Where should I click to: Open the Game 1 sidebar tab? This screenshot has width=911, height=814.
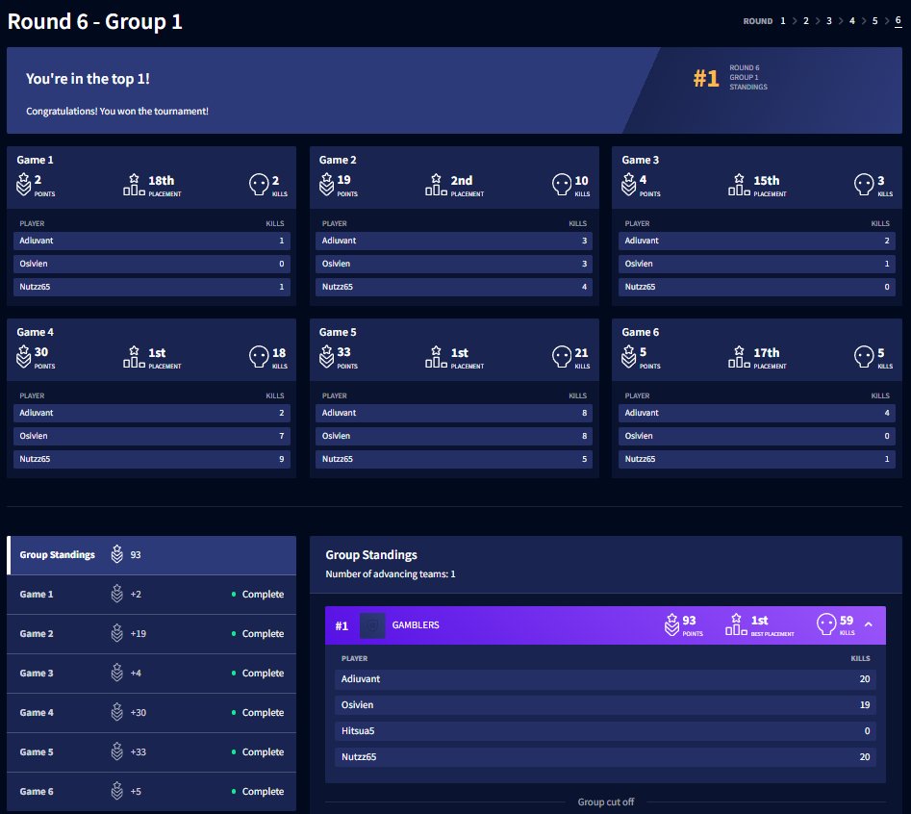[x=151, y=595]
